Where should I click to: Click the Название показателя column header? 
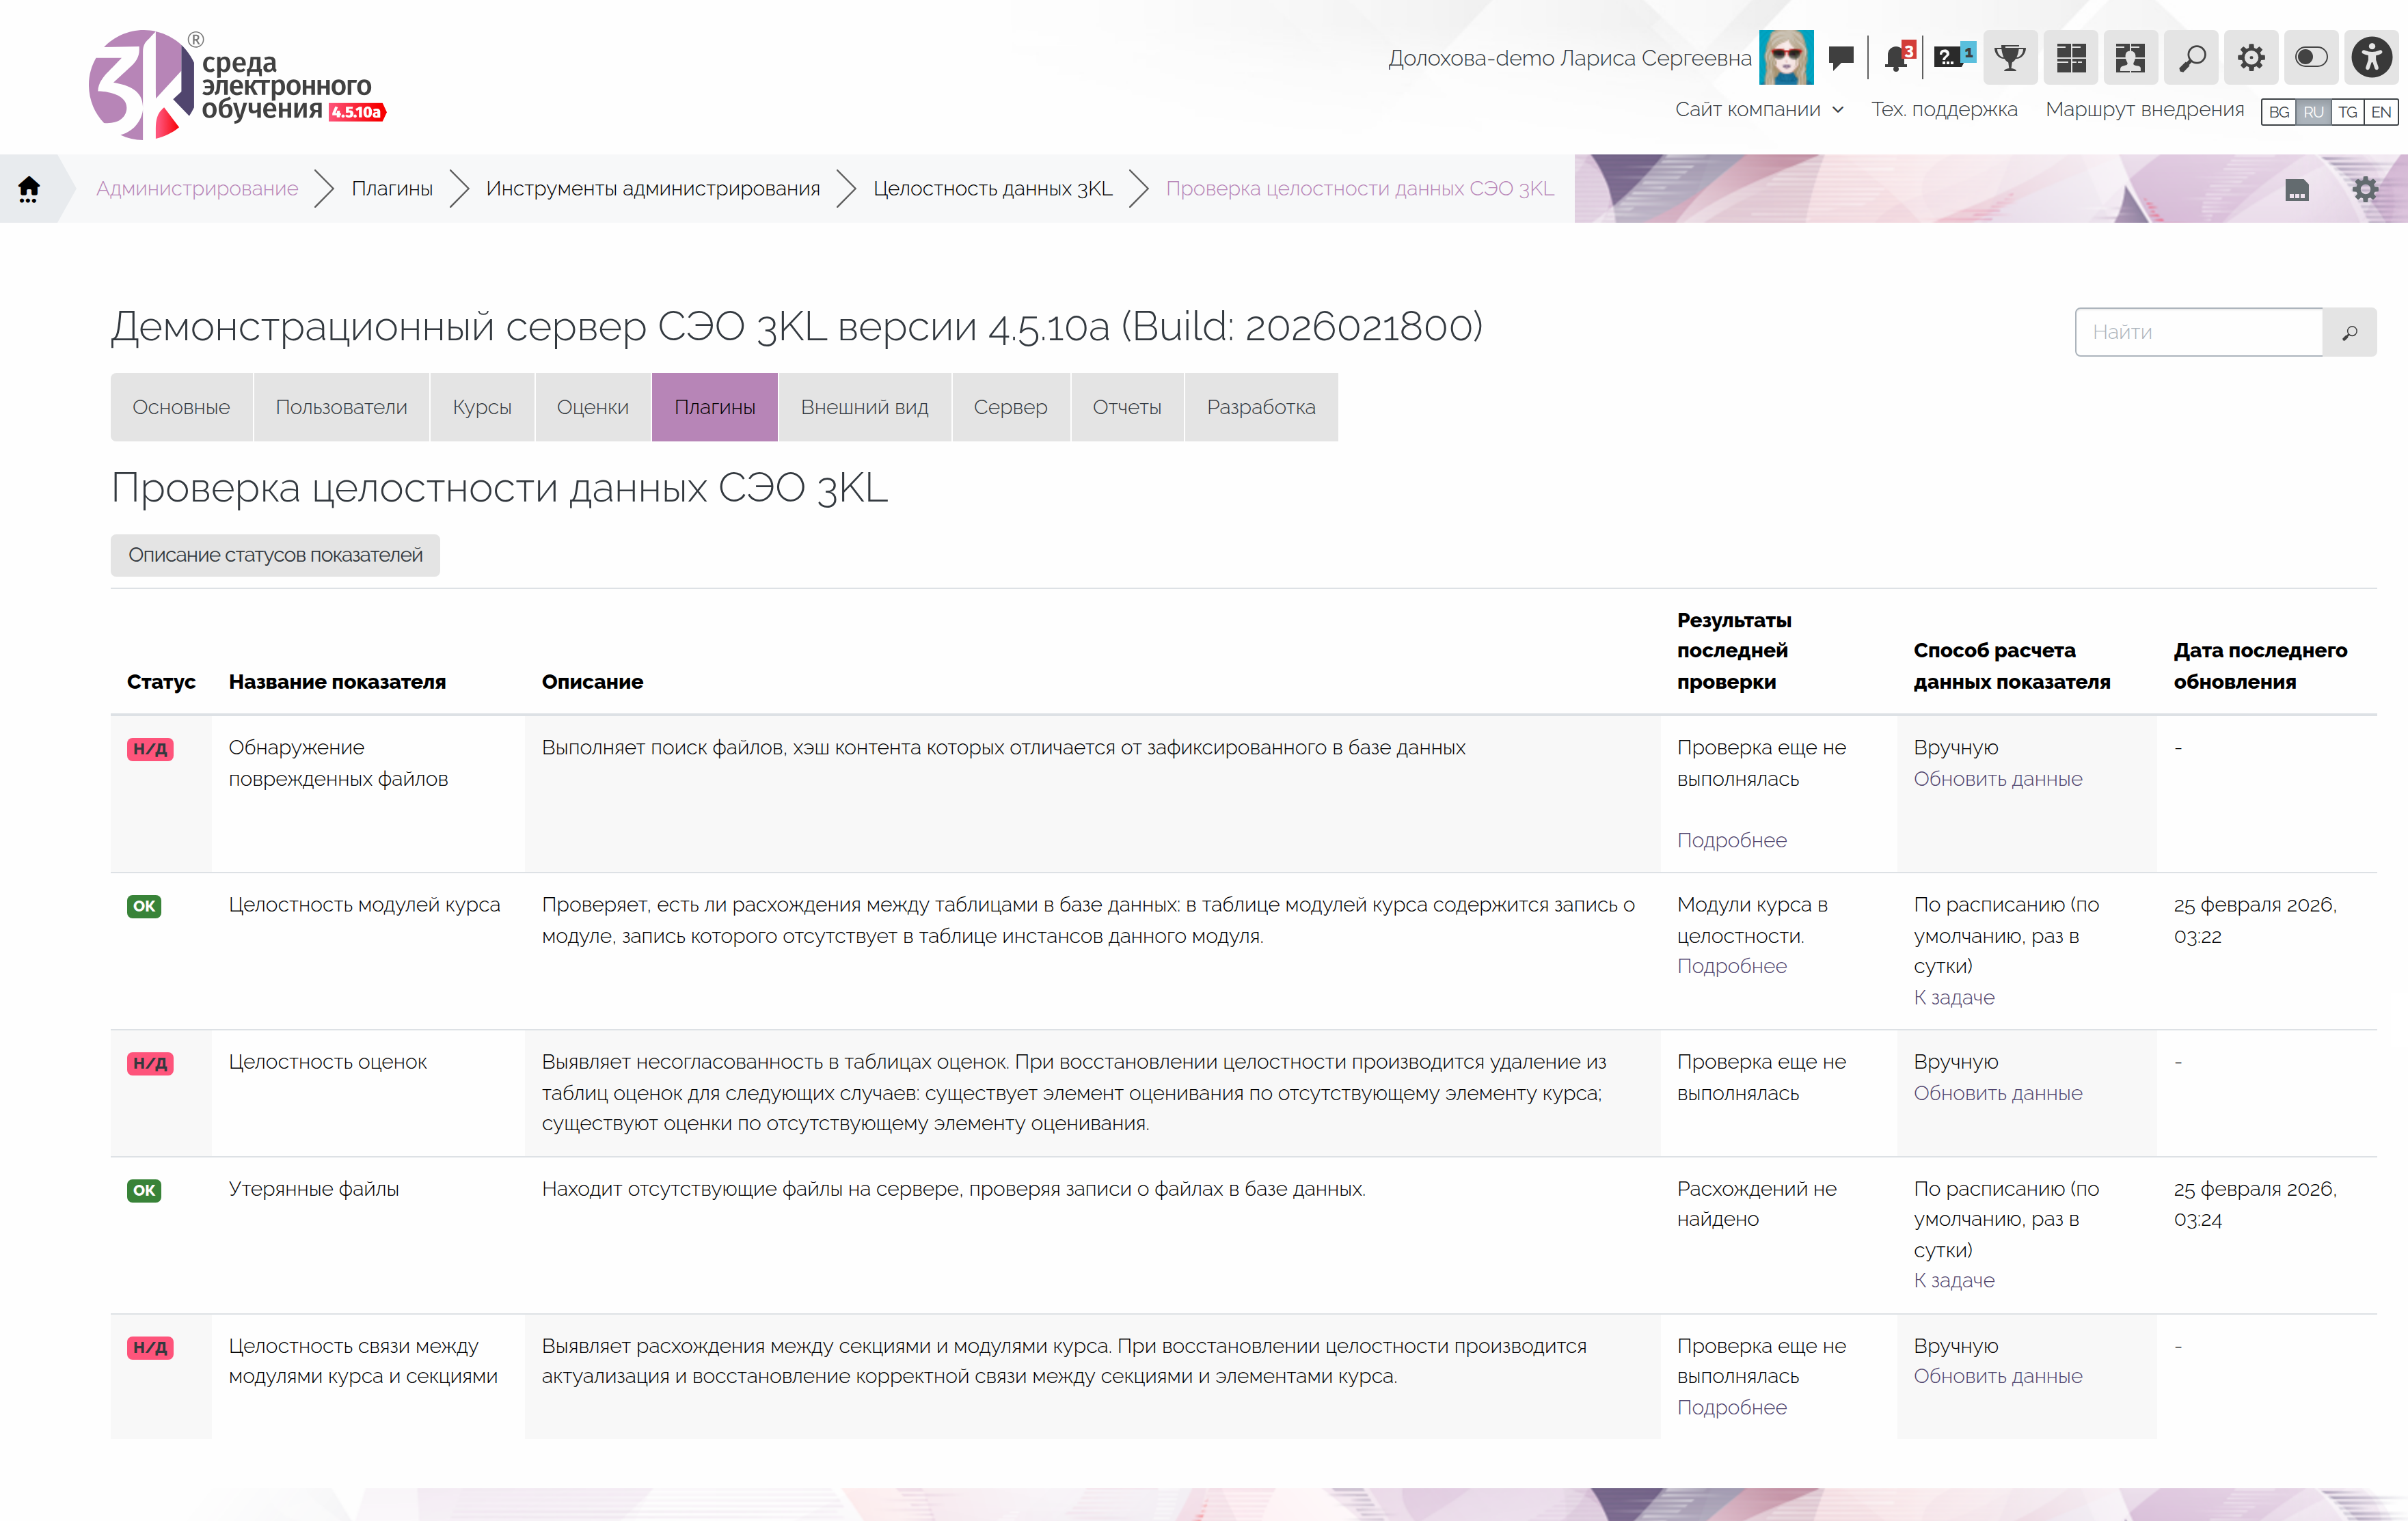tap(337, 682)
